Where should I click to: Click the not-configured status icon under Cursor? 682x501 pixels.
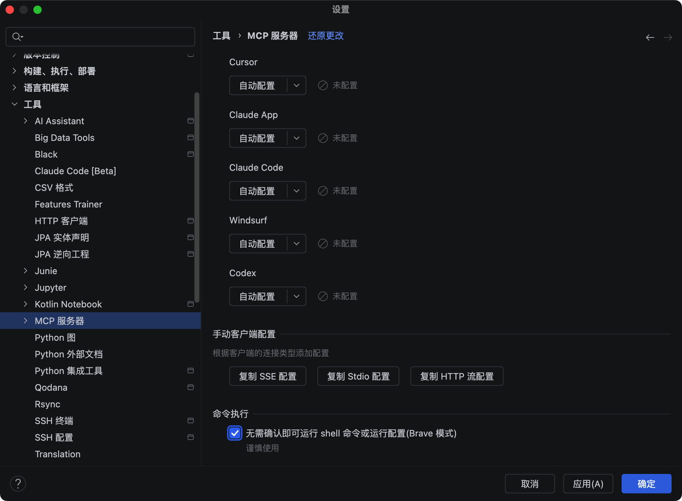[323, 85]
